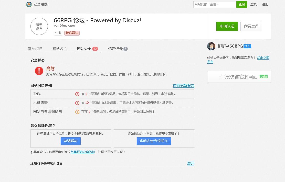Open the 查看完整报告 link
Image resolution: width=285 pixels, height=182 pixels.
(183, 86)
